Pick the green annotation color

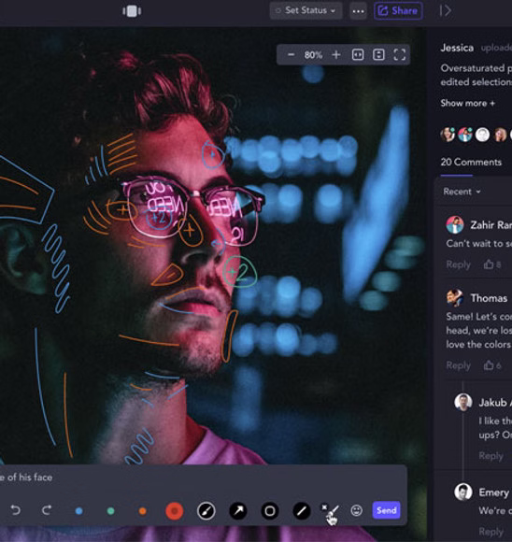pyautogui.click(x=110, y=511)
